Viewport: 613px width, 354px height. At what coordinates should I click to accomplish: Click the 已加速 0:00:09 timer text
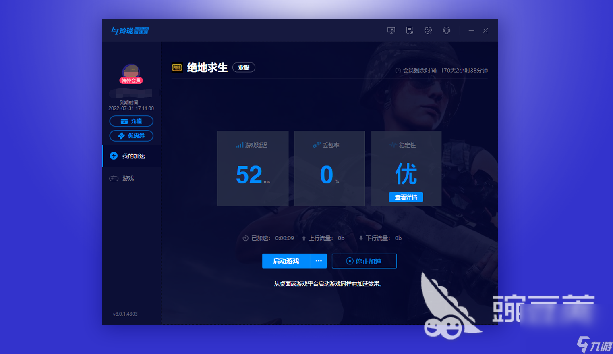pyautogui.click(x=268, y=238)
